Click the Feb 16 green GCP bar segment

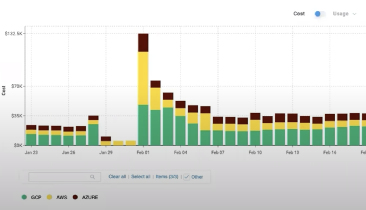pyautogui.click(x=330, y=136)
